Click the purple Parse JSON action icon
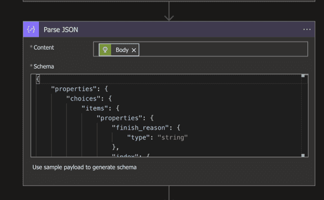Image resolution: width=324 pixels, height=200 pixels. click(x=31, y=30)
